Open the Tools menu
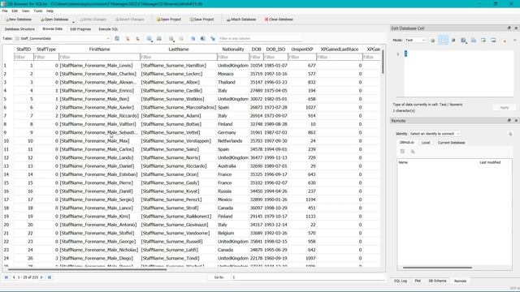 point(38,11)
